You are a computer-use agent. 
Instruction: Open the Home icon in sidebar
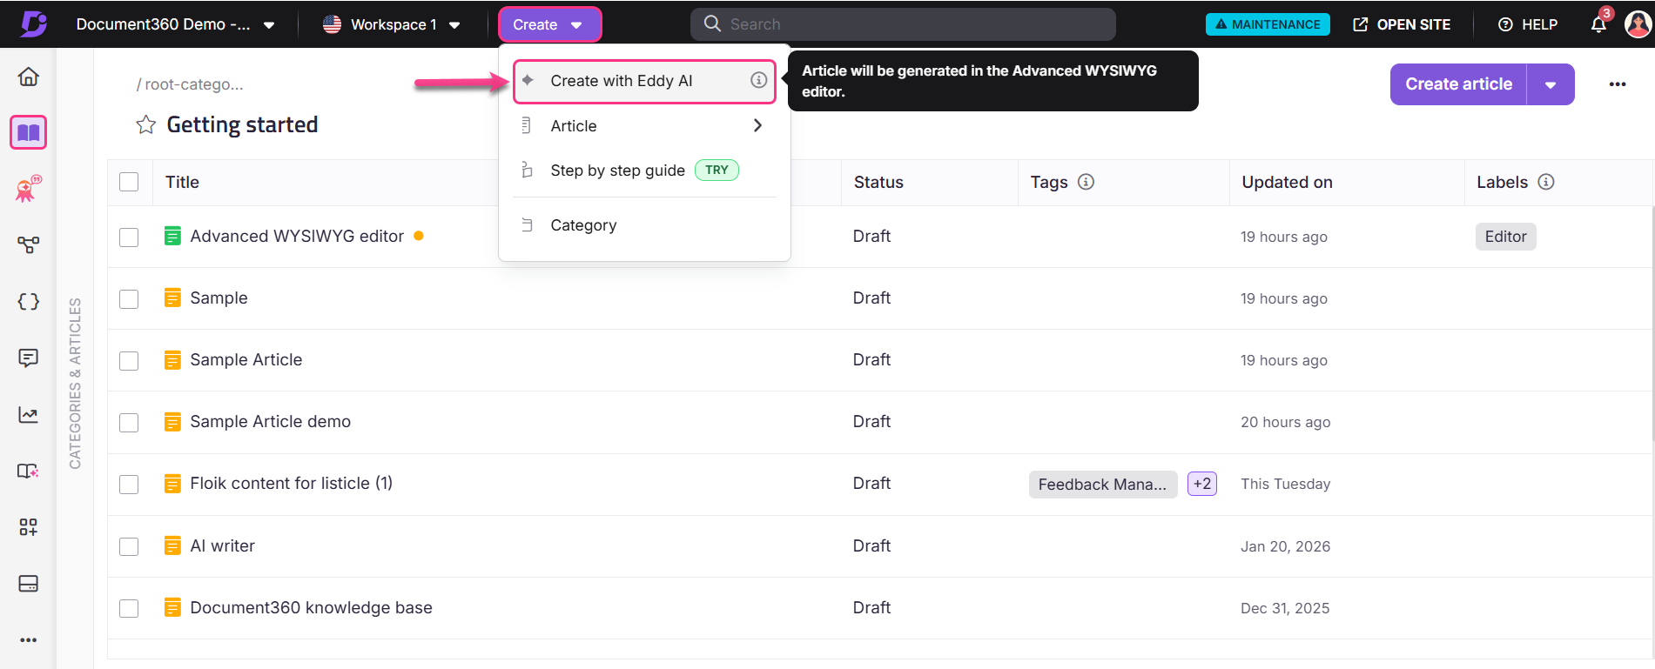[x=29, y=77]
